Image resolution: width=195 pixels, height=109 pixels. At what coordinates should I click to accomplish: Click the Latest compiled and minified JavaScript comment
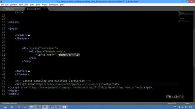click(53, 81)
